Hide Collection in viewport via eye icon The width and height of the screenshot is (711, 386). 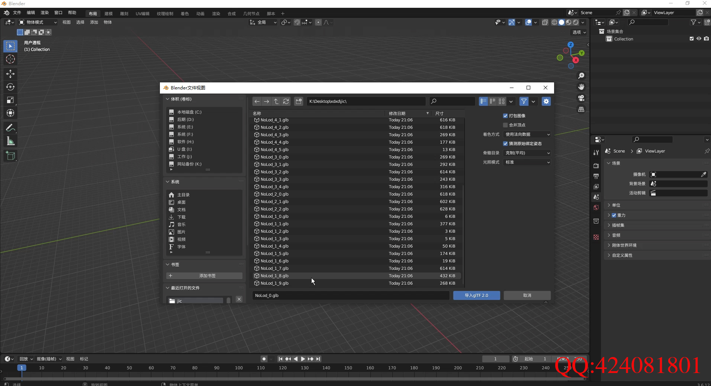click(x=699, y=39)
